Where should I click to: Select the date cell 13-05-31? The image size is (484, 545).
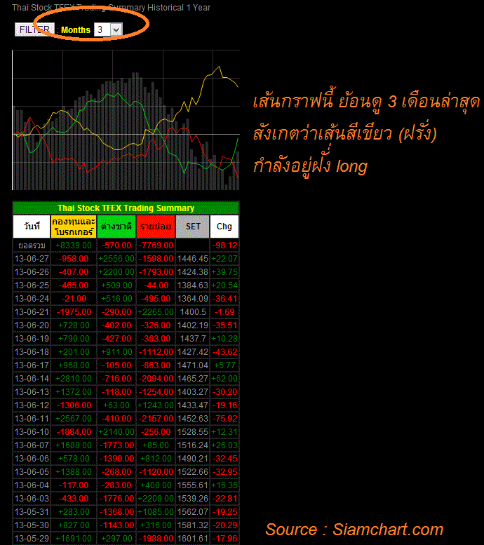32,511
